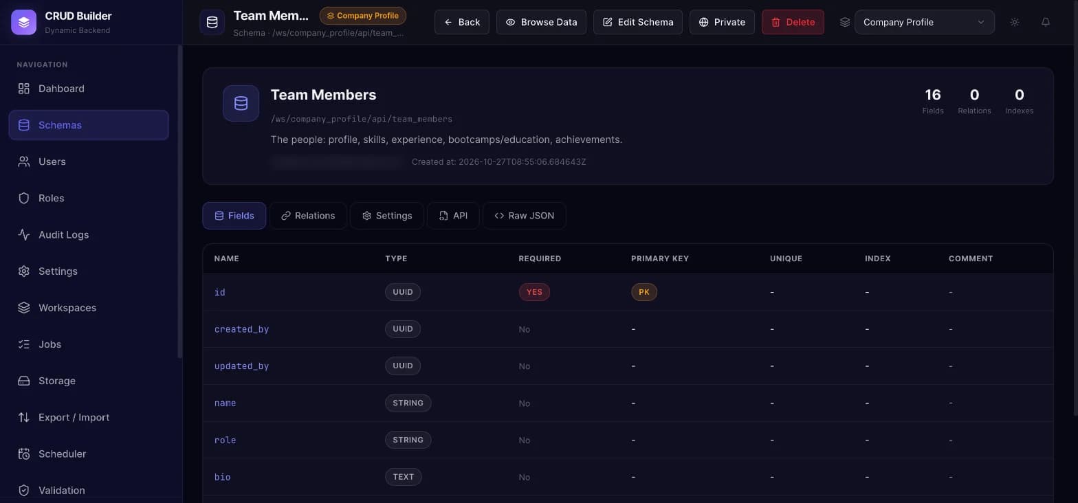The height and width of the screenshot is (503, 1078).
Task: Select the Fields tab
Action: (x=234, y=216)
